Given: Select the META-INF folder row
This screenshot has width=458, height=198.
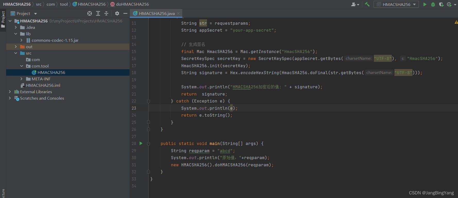Looking at the screenshot, I should point(68,79).
